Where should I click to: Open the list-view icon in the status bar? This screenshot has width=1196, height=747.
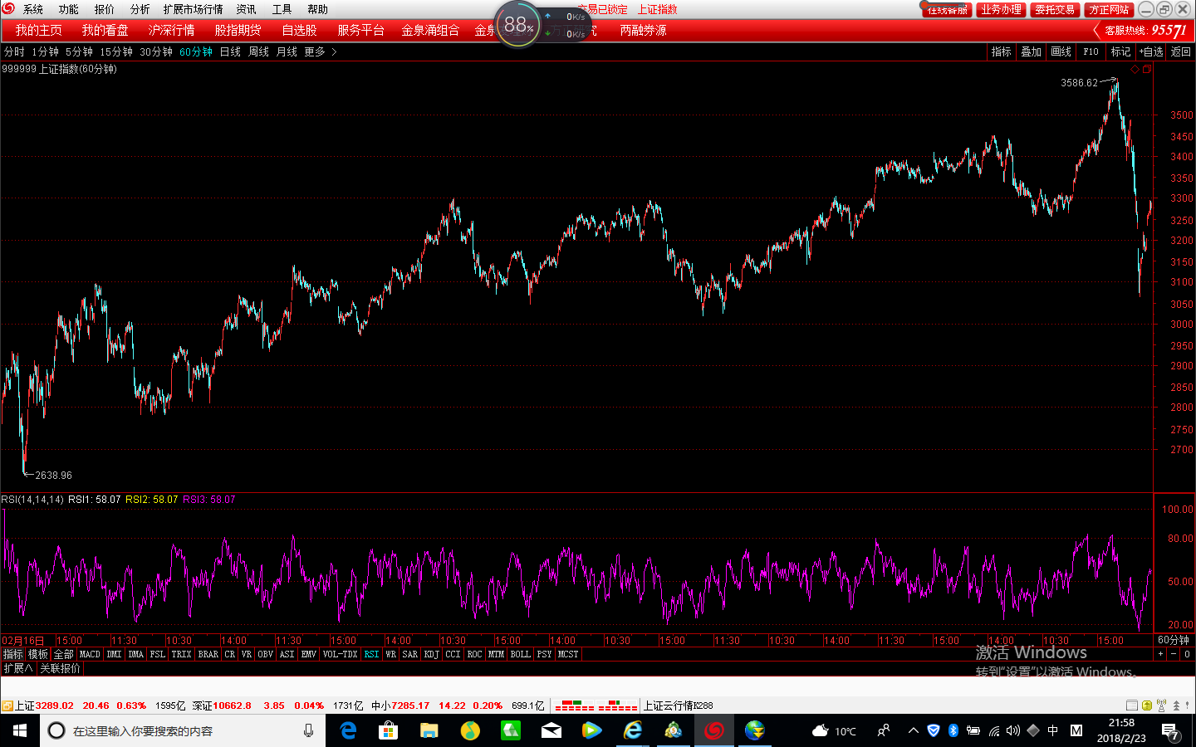(x=1131, y=705)
